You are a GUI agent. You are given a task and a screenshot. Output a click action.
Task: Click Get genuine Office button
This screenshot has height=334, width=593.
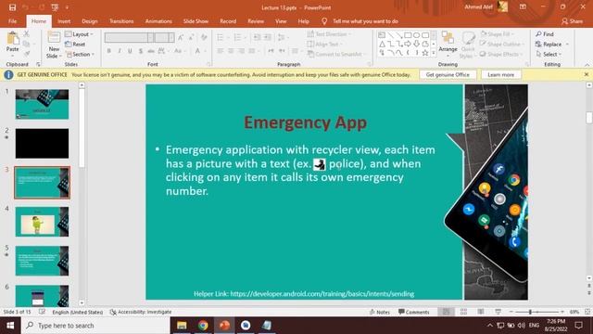(448, 74)
